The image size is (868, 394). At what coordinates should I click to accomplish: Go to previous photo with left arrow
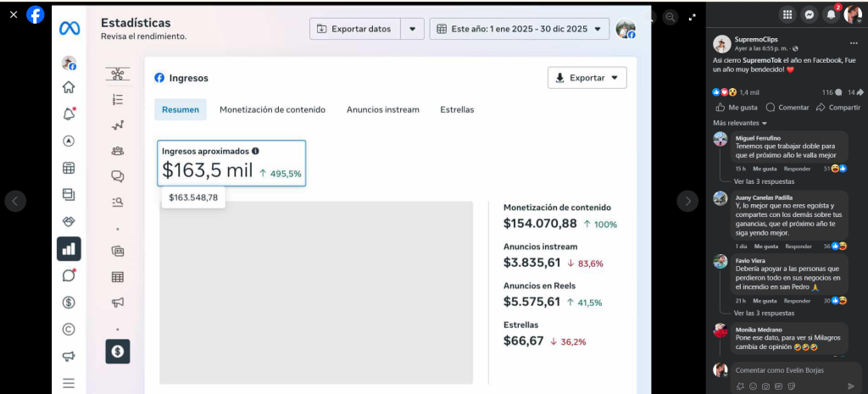(15, 201)
